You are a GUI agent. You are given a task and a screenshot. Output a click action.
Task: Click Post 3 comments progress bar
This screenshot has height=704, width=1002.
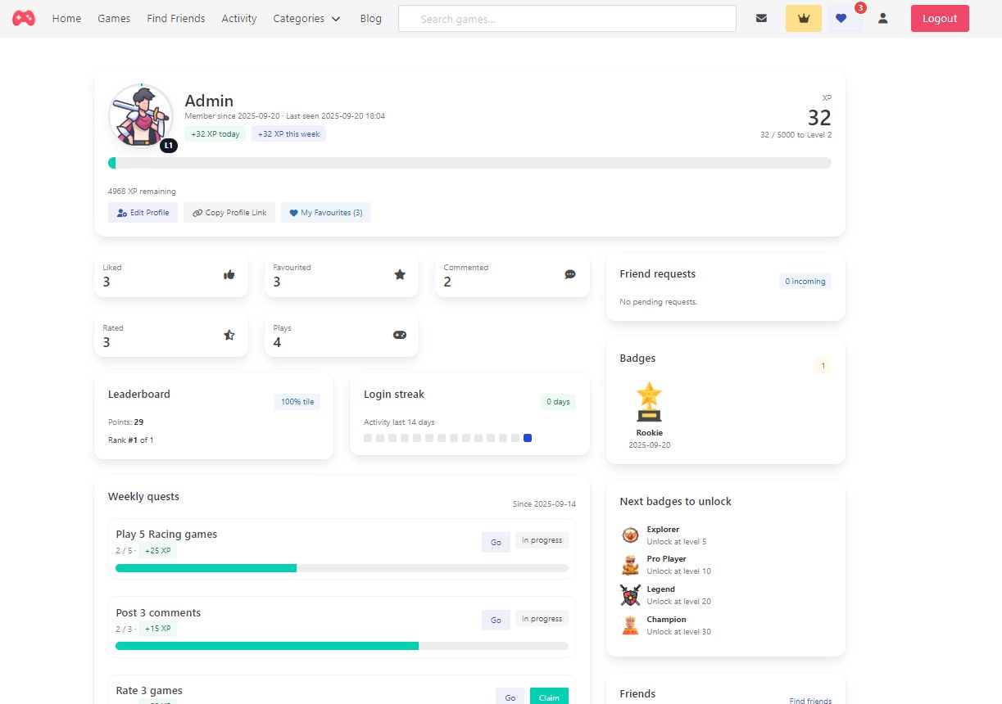pos(342,646)
